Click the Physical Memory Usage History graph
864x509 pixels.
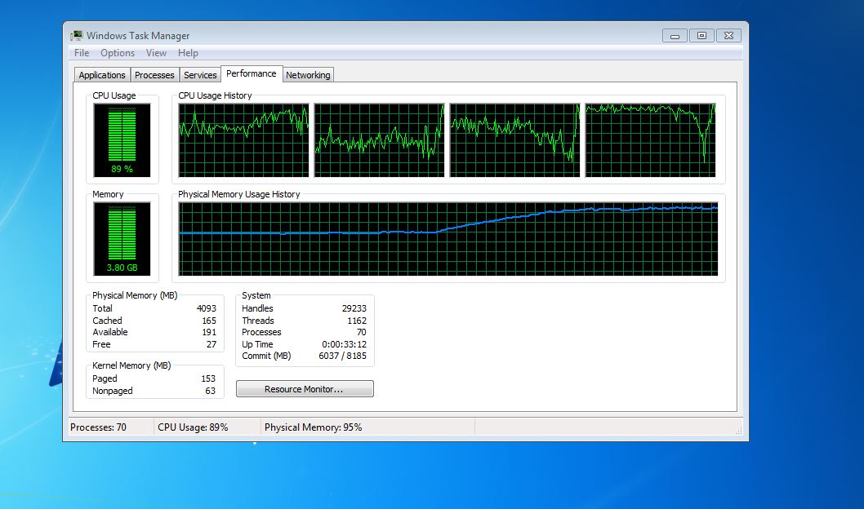pyautogui.click(x=448, y=239)
